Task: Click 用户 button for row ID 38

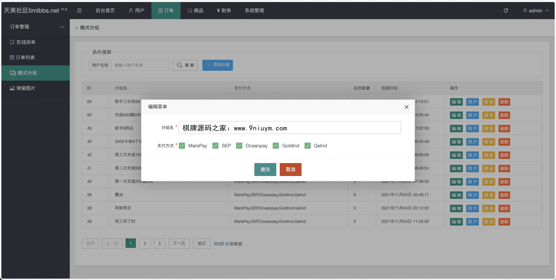Action: (472, 208)
